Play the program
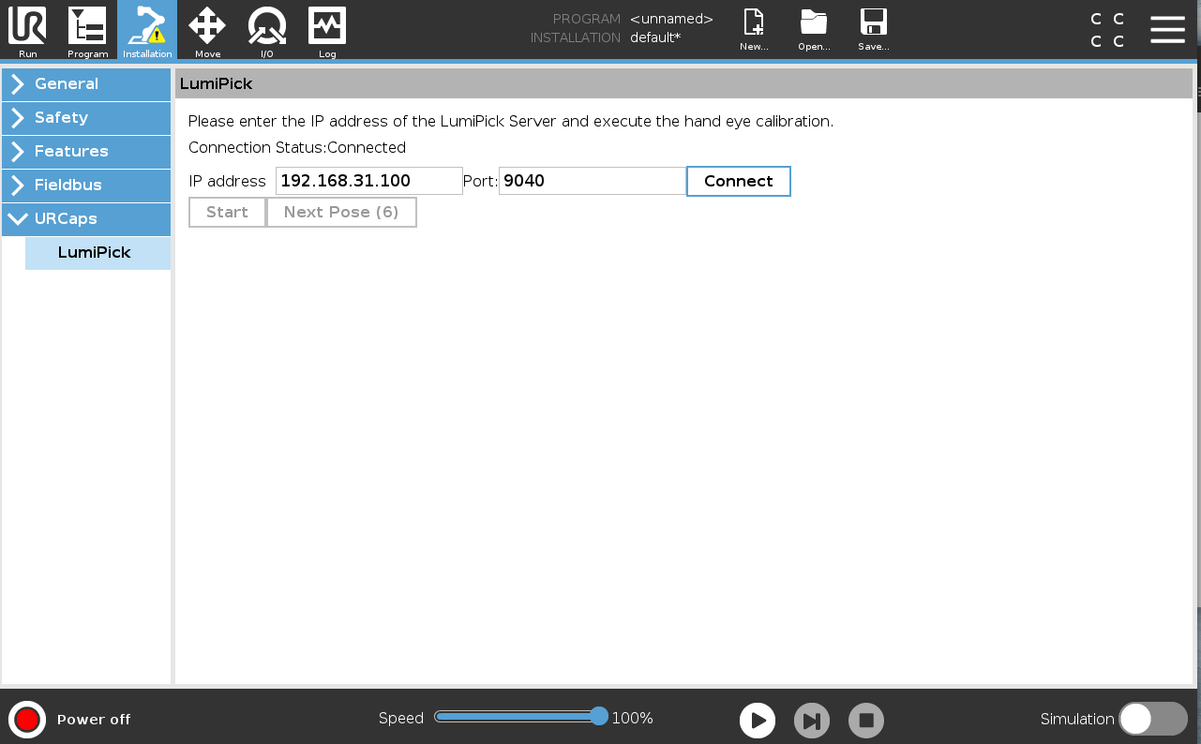Viewport: 1201px width, 744px height. [758, 721]
